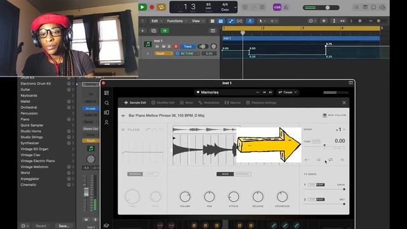Toggle the green H hide tracks button
The image size is (407, 229).
point(165,31)
